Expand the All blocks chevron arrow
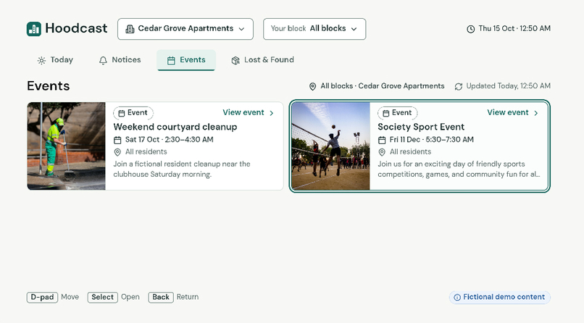The image size is (584, 323). [x=354, y=29]
